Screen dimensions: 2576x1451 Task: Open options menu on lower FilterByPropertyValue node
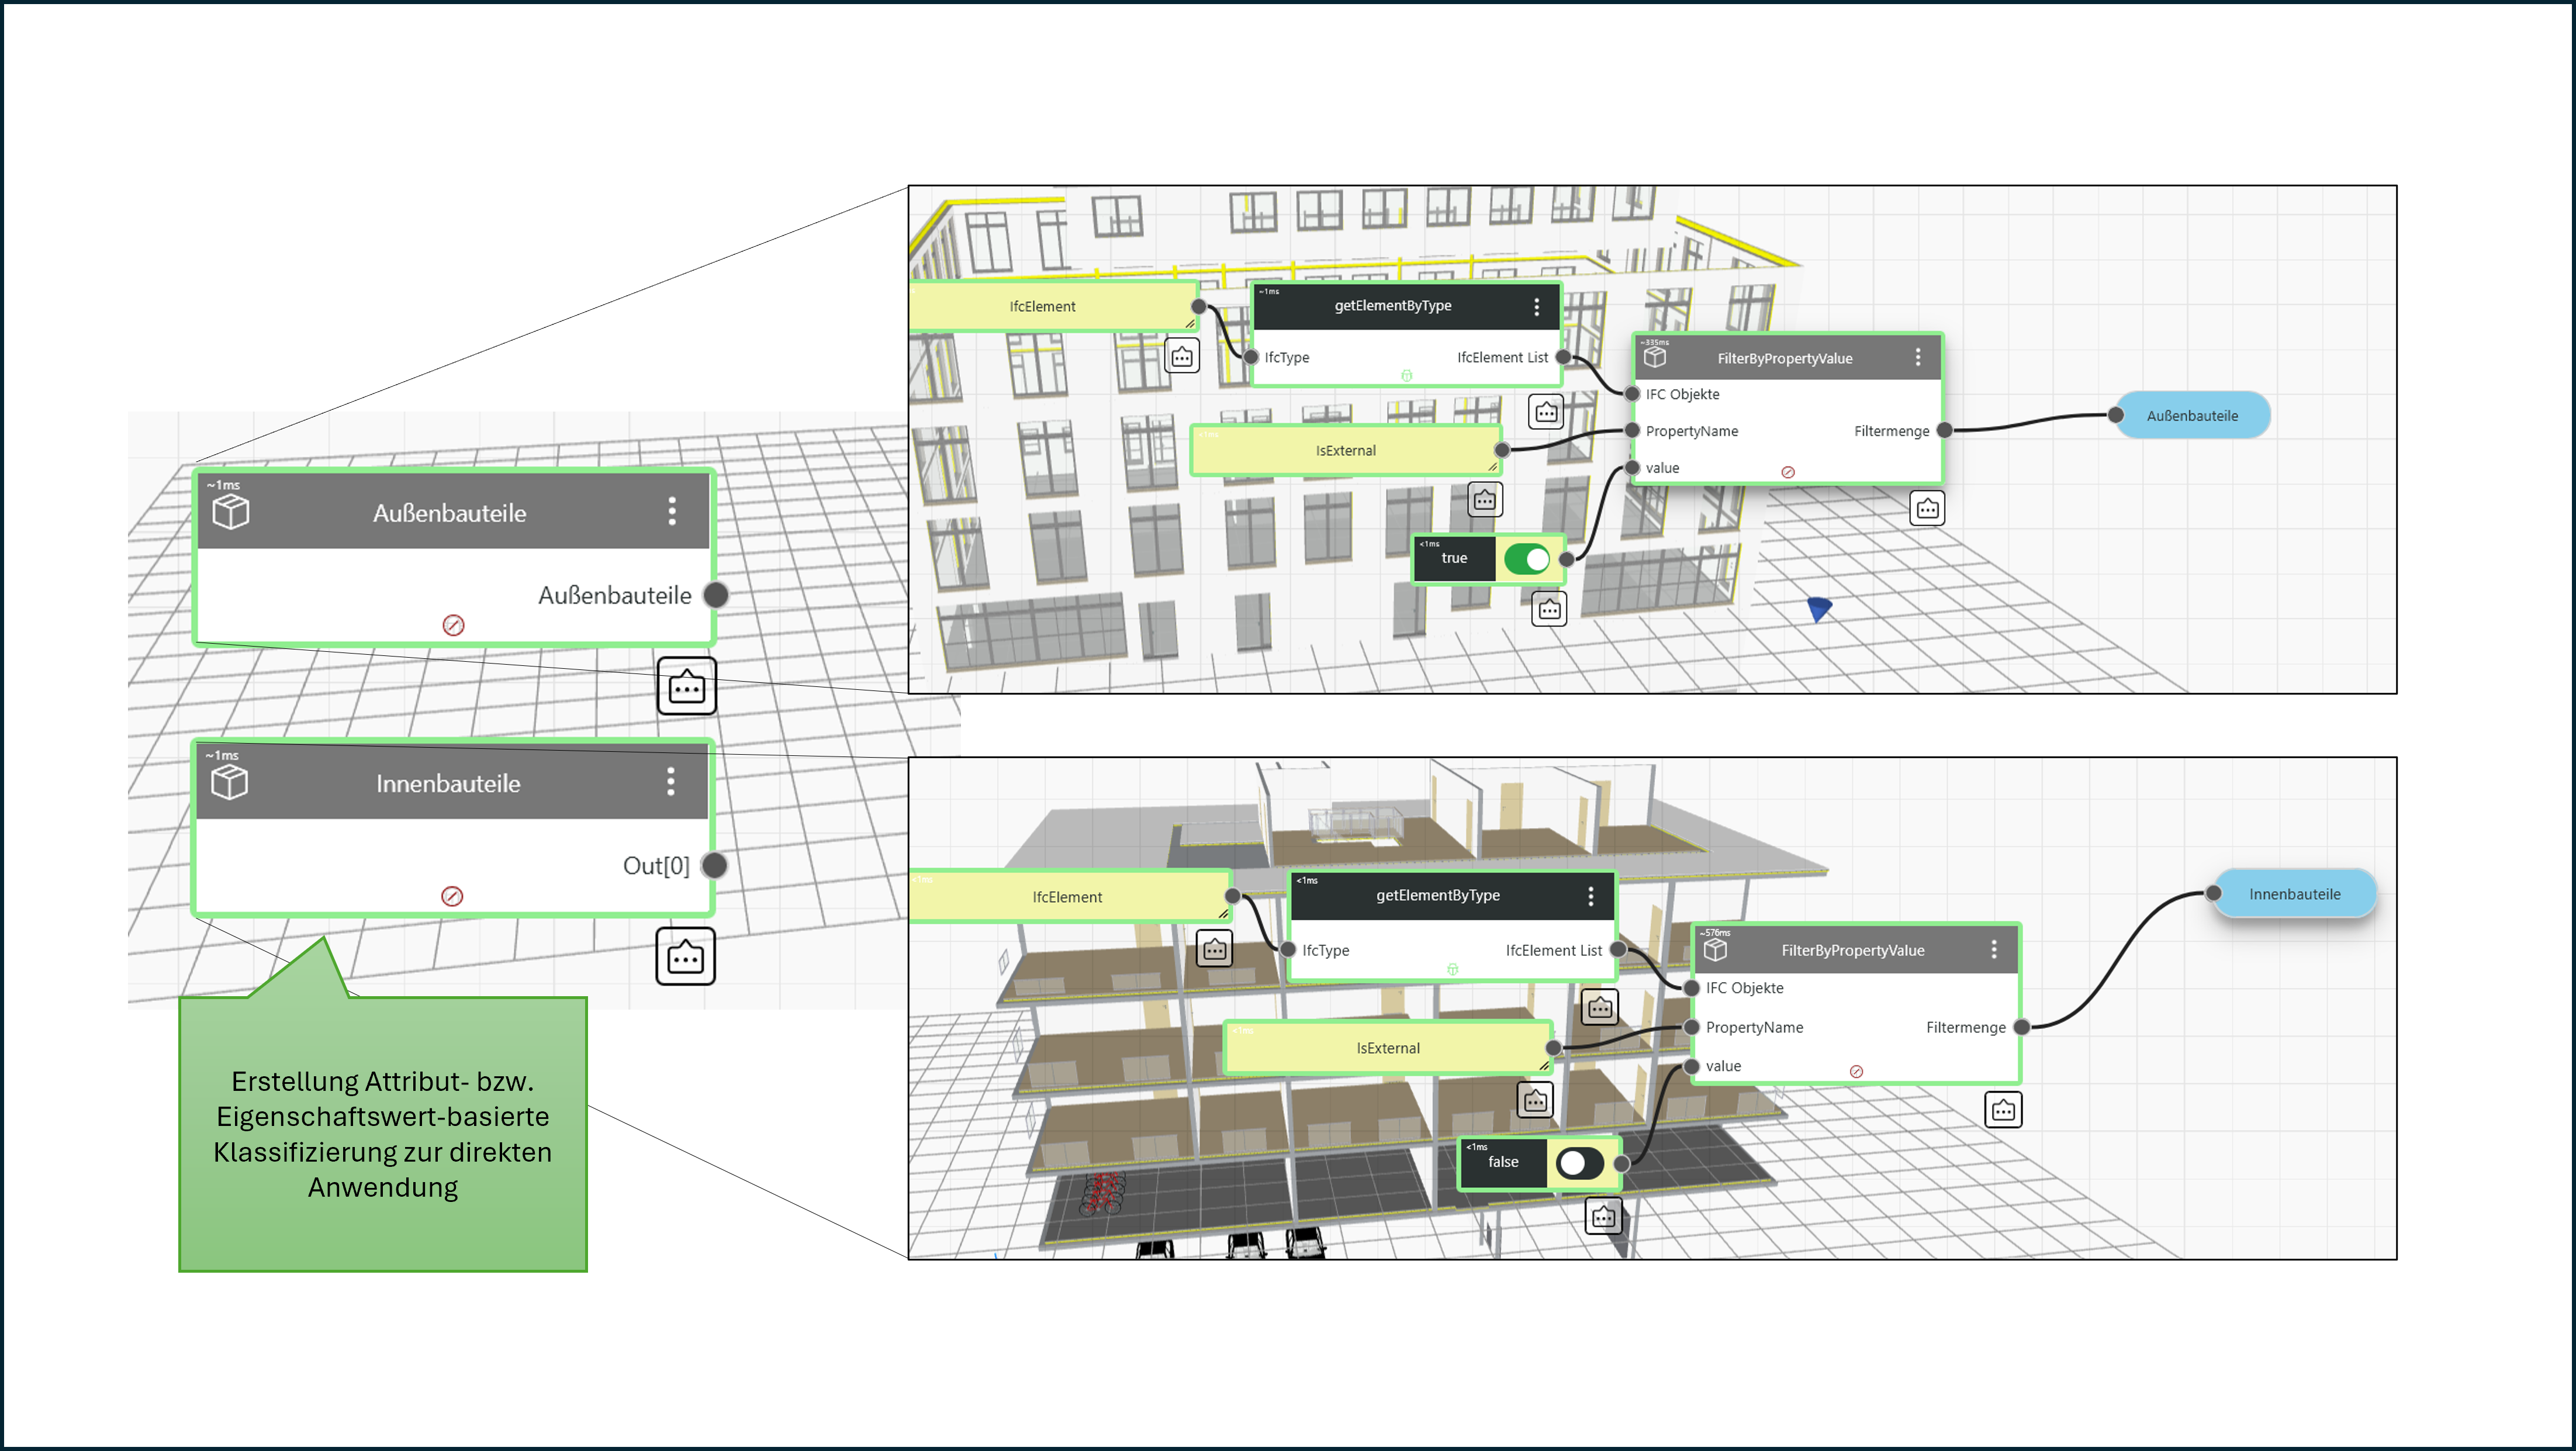tap(1994, 949)
